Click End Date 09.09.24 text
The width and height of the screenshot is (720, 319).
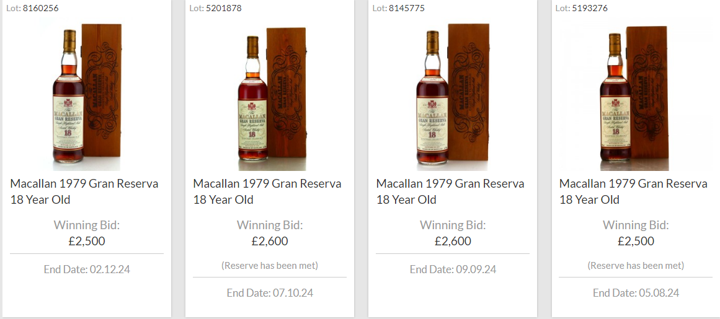click(453, 269)
